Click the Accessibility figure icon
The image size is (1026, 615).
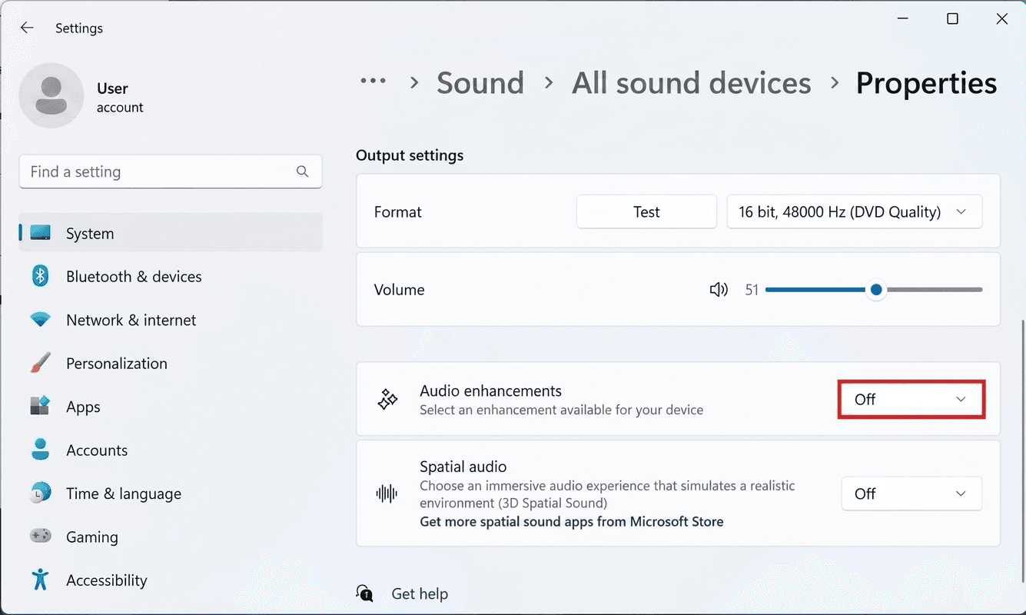click(x=40, y=580)
